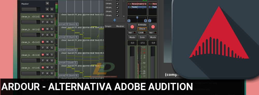Arm recording on track clean_b...-t7-1-t5
259x95 pixels.
pyautogui.click(x=43, y=67)
